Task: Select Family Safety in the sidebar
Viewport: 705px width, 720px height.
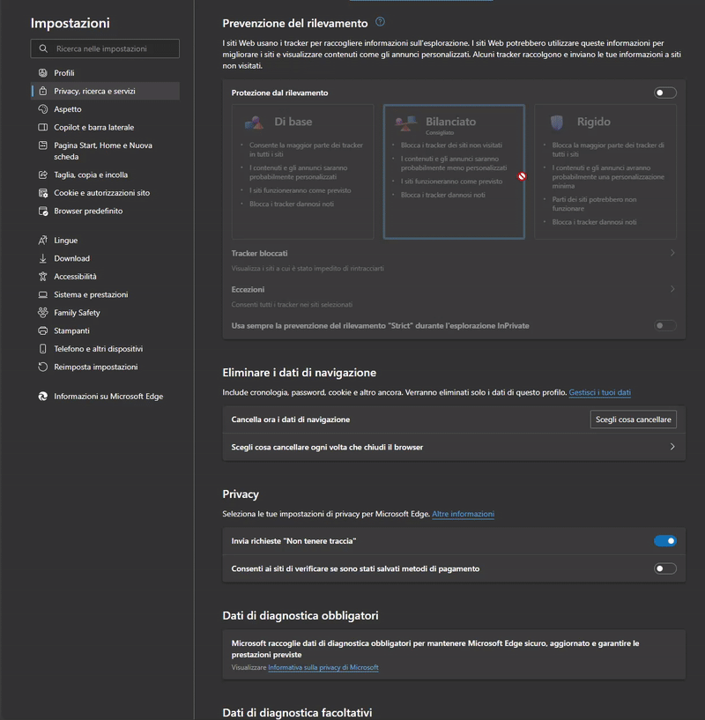Action: tap(105, 312)
